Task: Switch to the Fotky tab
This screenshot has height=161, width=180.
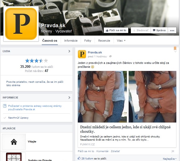Action: pos(88,41)
